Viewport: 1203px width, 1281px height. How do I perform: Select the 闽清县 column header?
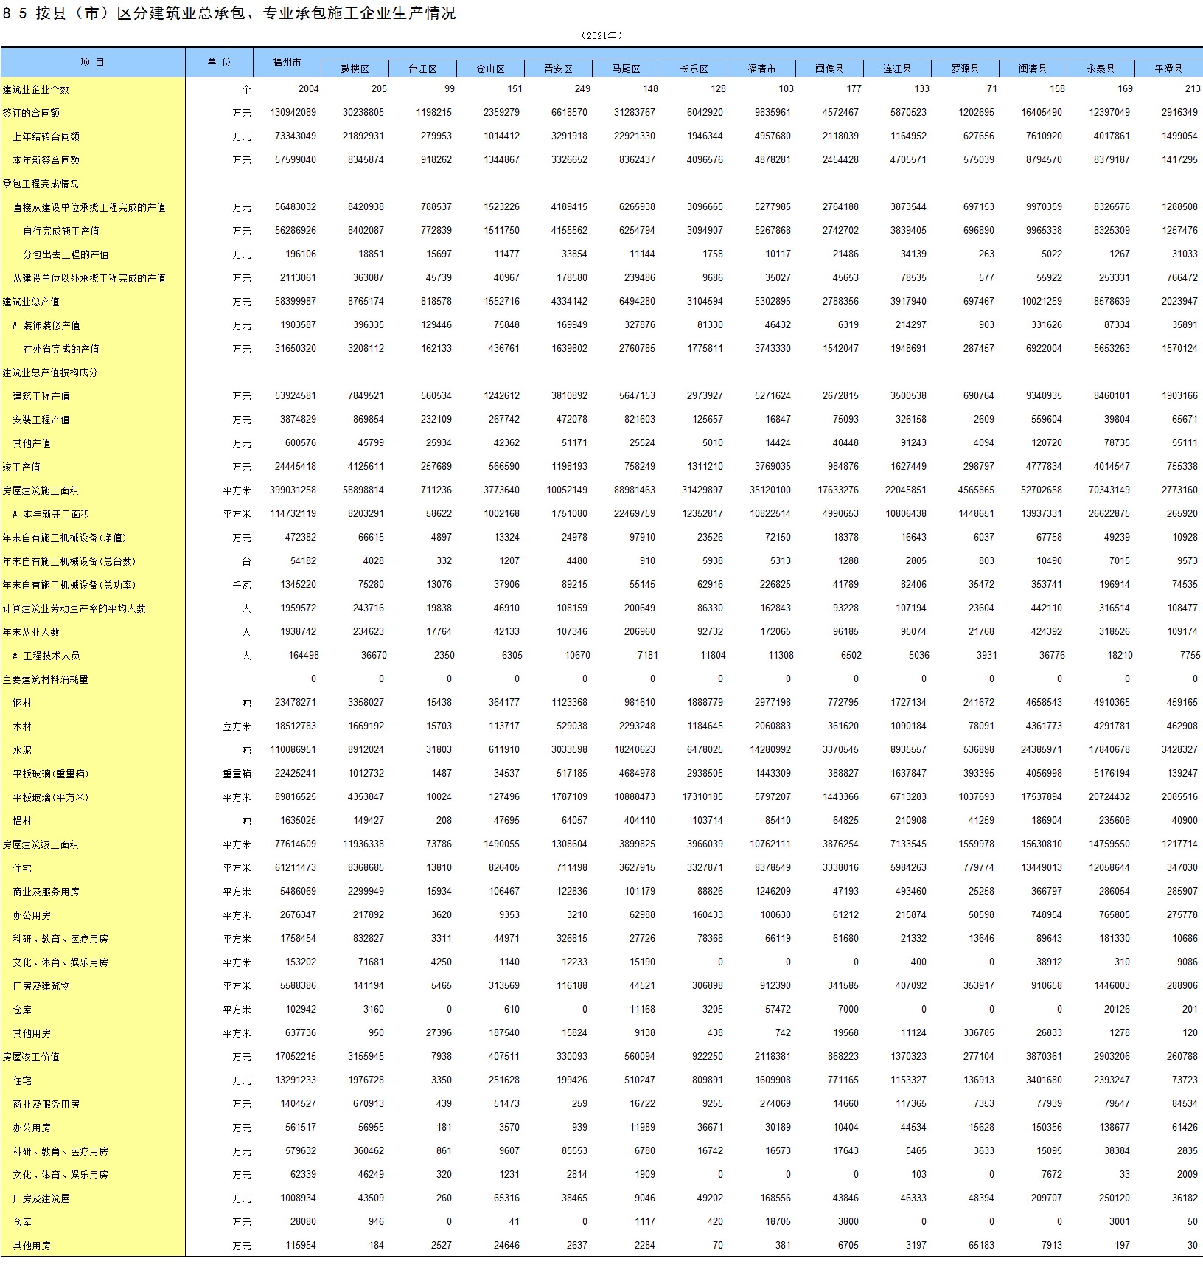(x=1033, y=69)
